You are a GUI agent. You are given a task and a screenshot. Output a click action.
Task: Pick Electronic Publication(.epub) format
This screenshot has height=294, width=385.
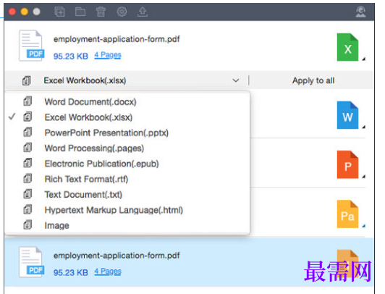pos(127,164)
